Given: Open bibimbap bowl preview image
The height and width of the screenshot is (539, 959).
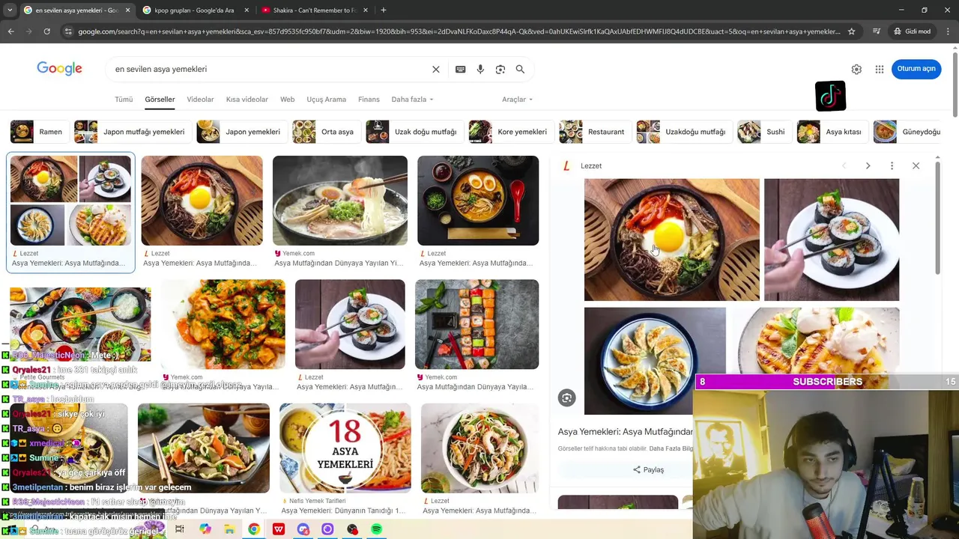Looking at the screenshot, I should tap(672, 240).
